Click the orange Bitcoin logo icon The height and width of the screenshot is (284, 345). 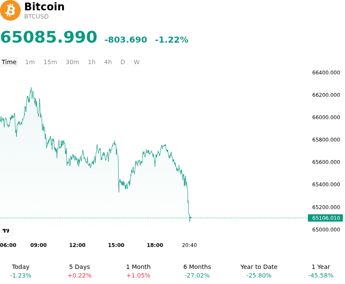(10, 10)
